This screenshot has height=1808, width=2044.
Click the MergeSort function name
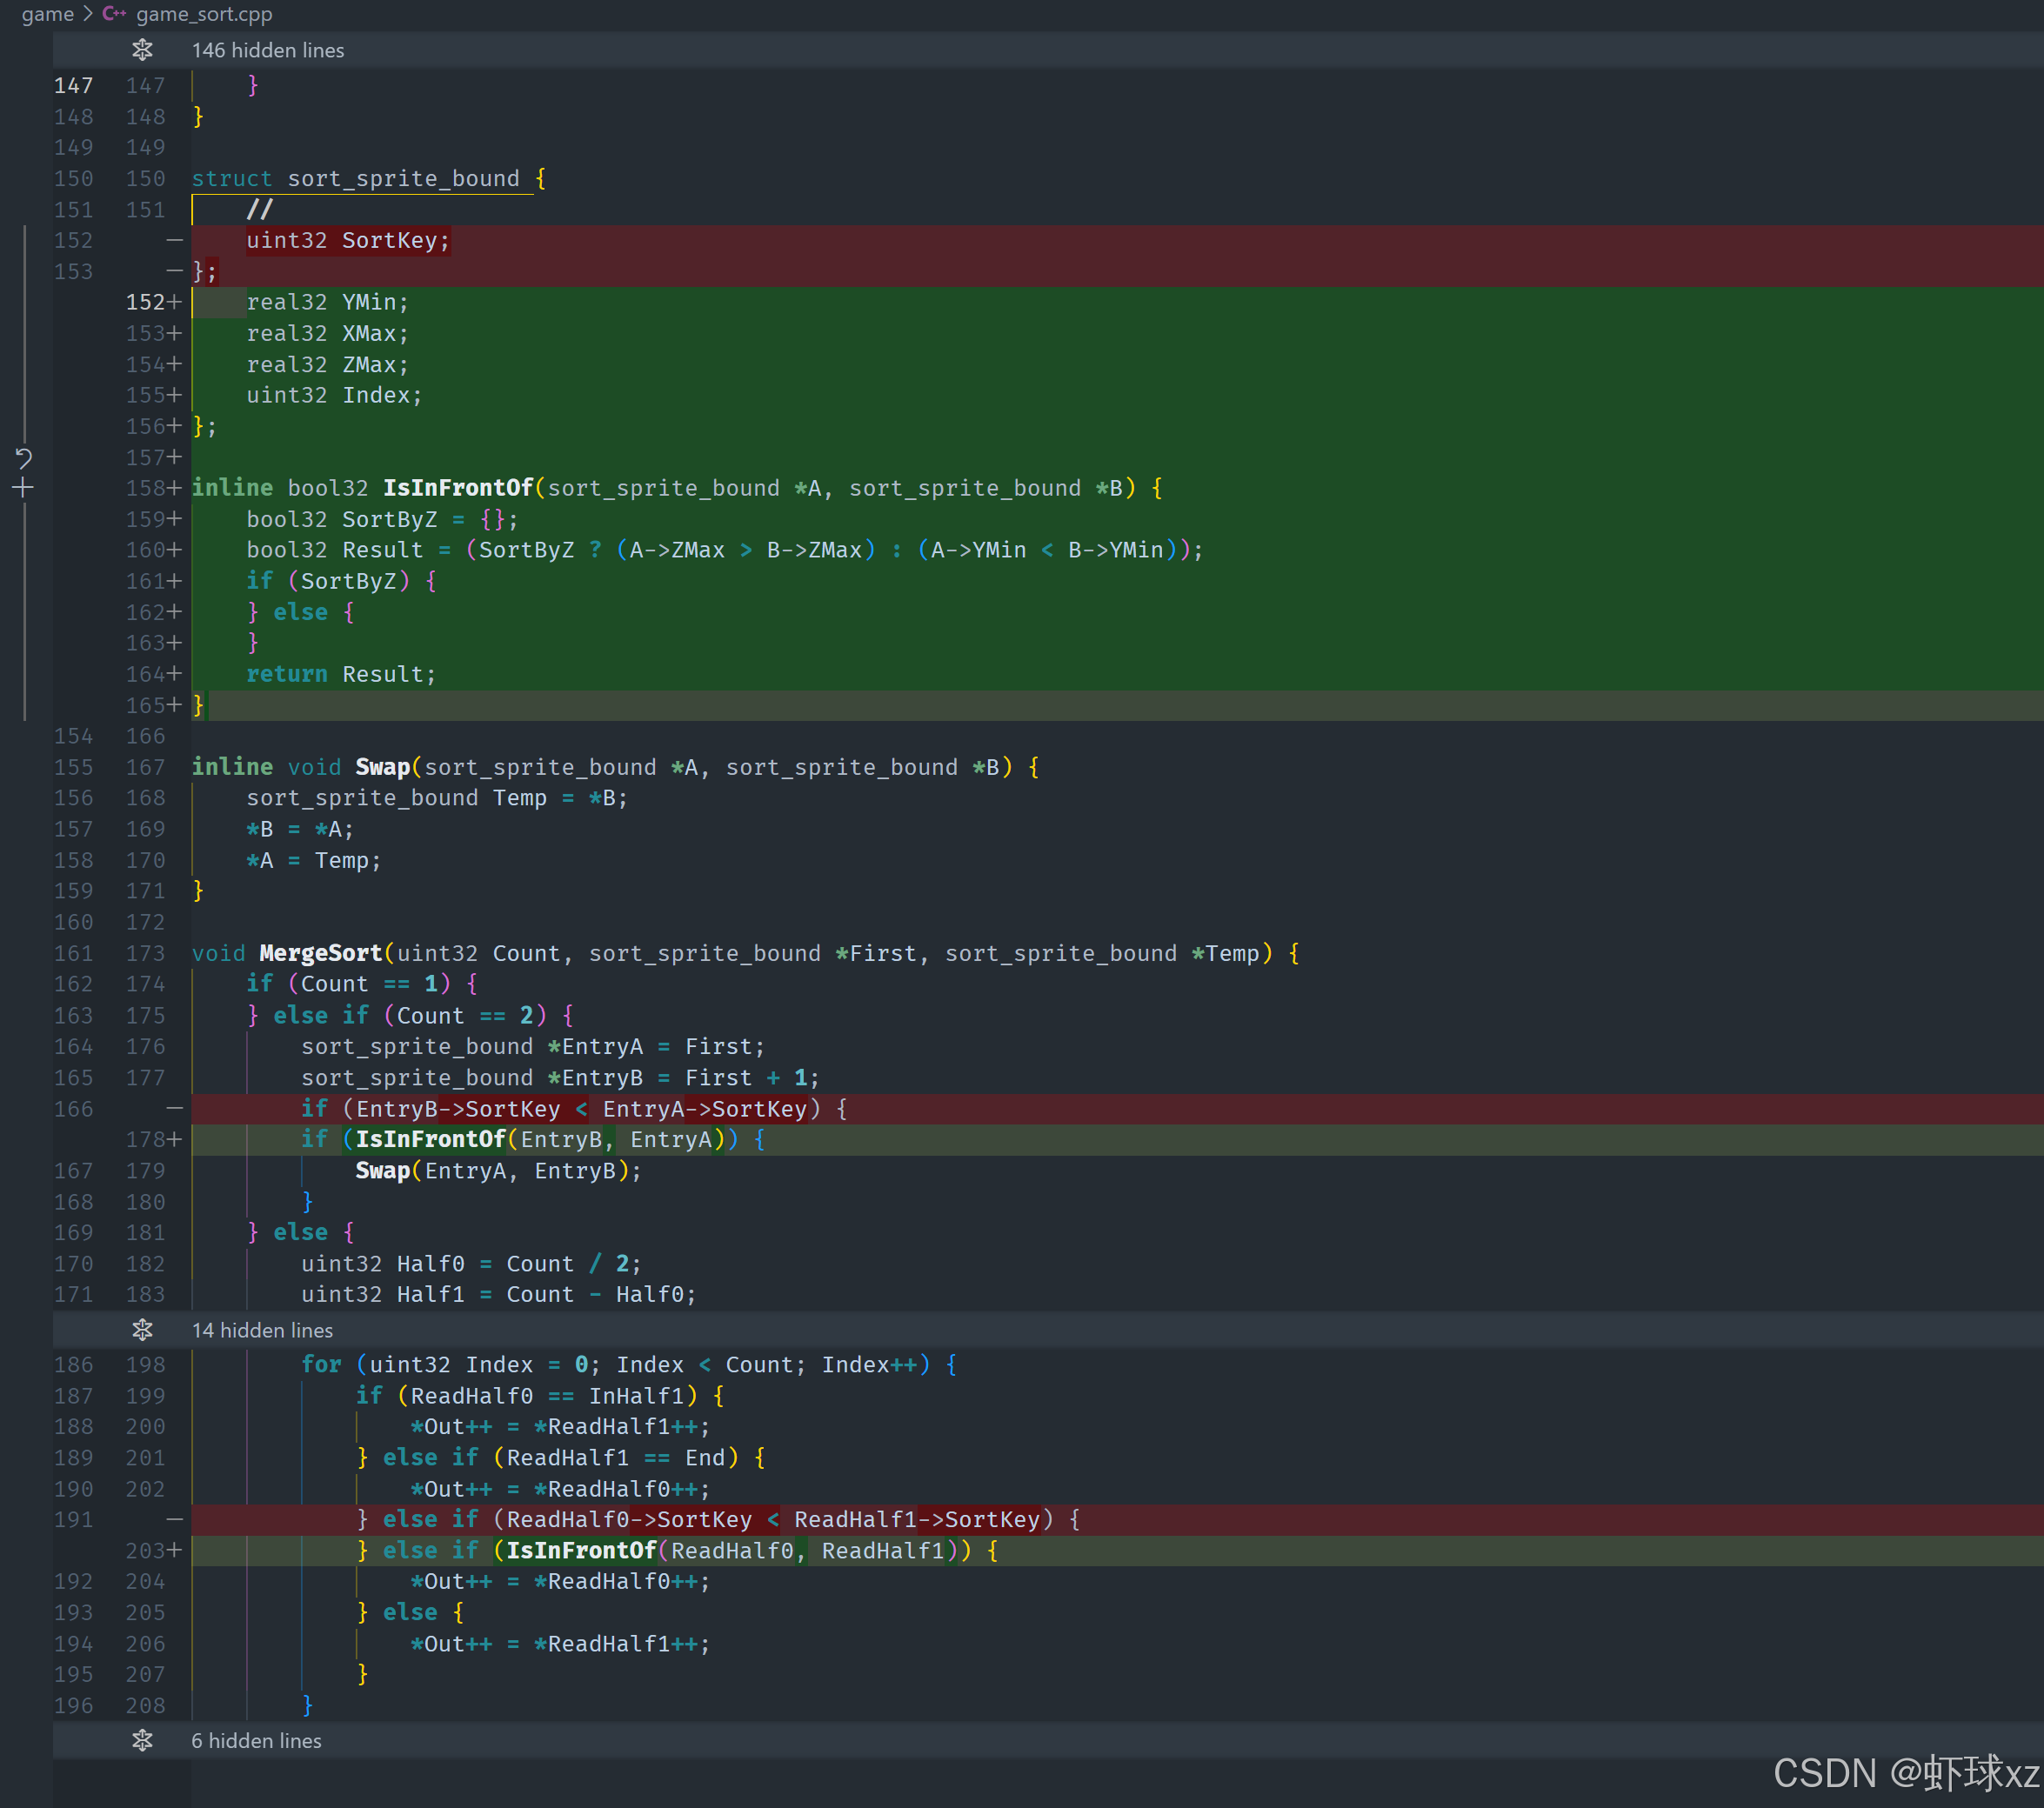click(320, 953)
